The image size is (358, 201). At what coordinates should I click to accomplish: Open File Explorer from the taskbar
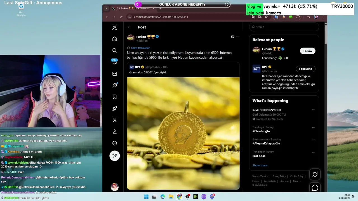(171, 197)
